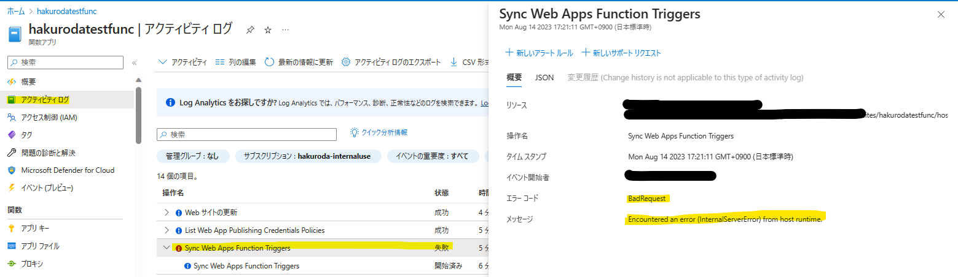Click the refresh latest information icon
The width and height of the screenshot is (958, 277).
click(269, 62)
